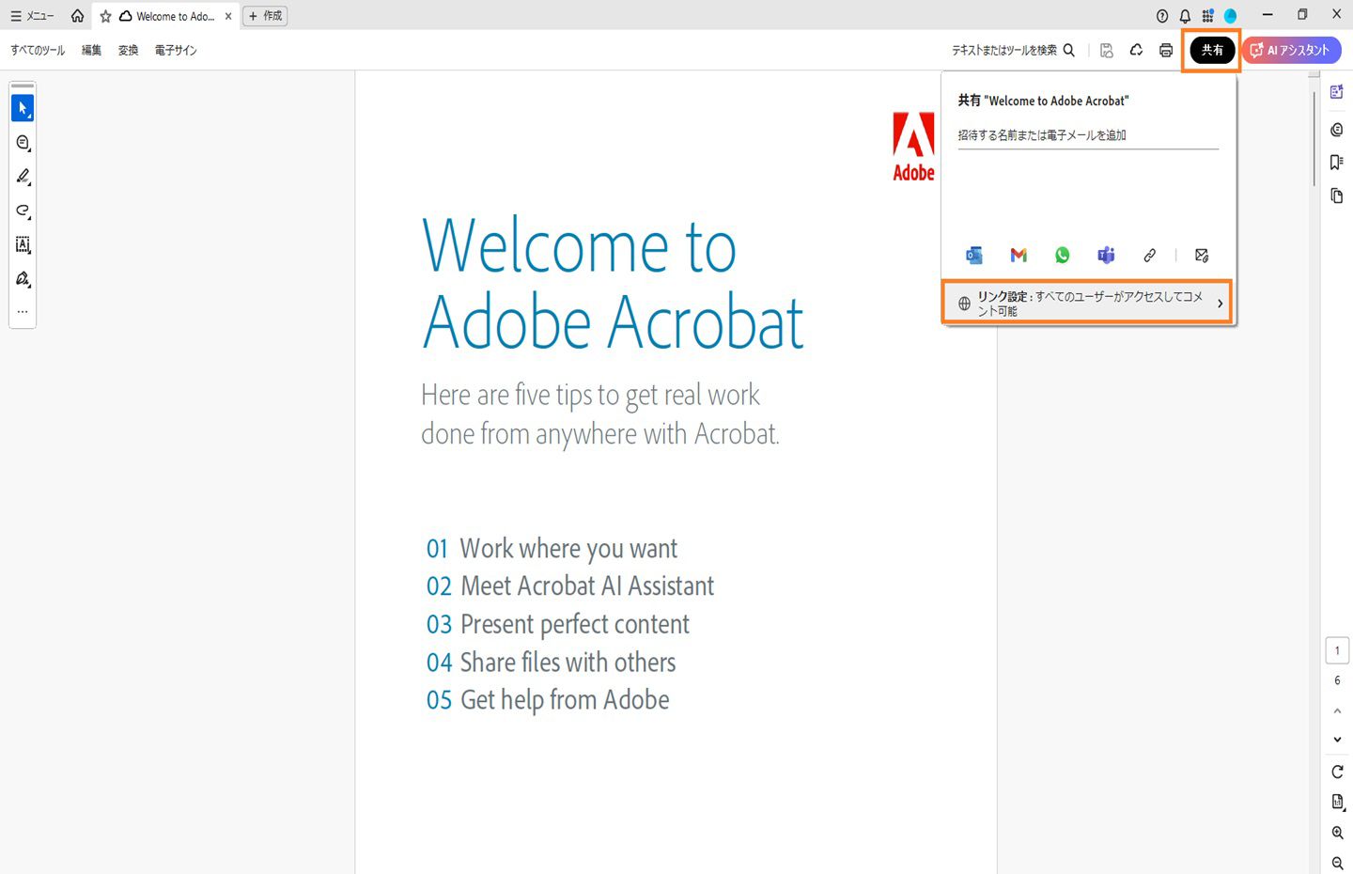Click "01 Work where you want" link

(552, 549)
